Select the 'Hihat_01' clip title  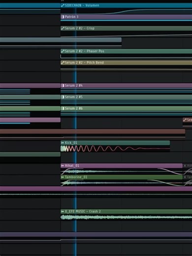[x=72, y=166]
